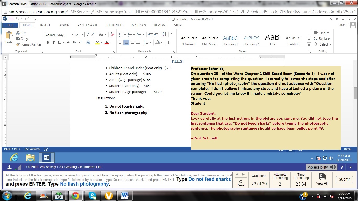
Task: Open the Calibri (Body) font name dropdown
Action: tap(72, 35)
